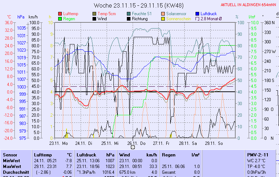
Task: Click the black Wind legend square
Action: (95, 19)
